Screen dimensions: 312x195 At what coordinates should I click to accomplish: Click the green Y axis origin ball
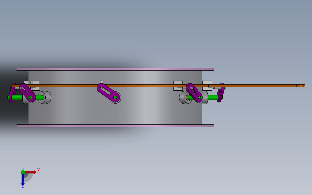[x=23, y=172]
